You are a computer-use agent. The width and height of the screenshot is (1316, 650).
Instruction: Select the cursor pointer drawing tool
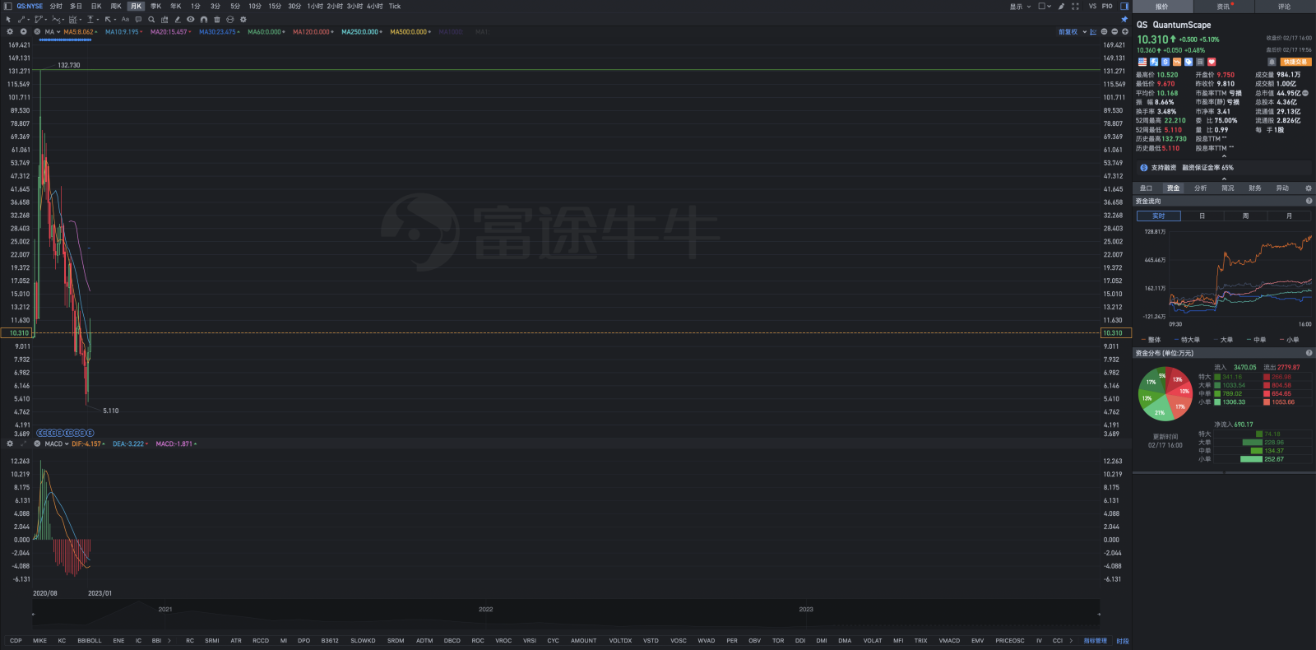point(8,19)
